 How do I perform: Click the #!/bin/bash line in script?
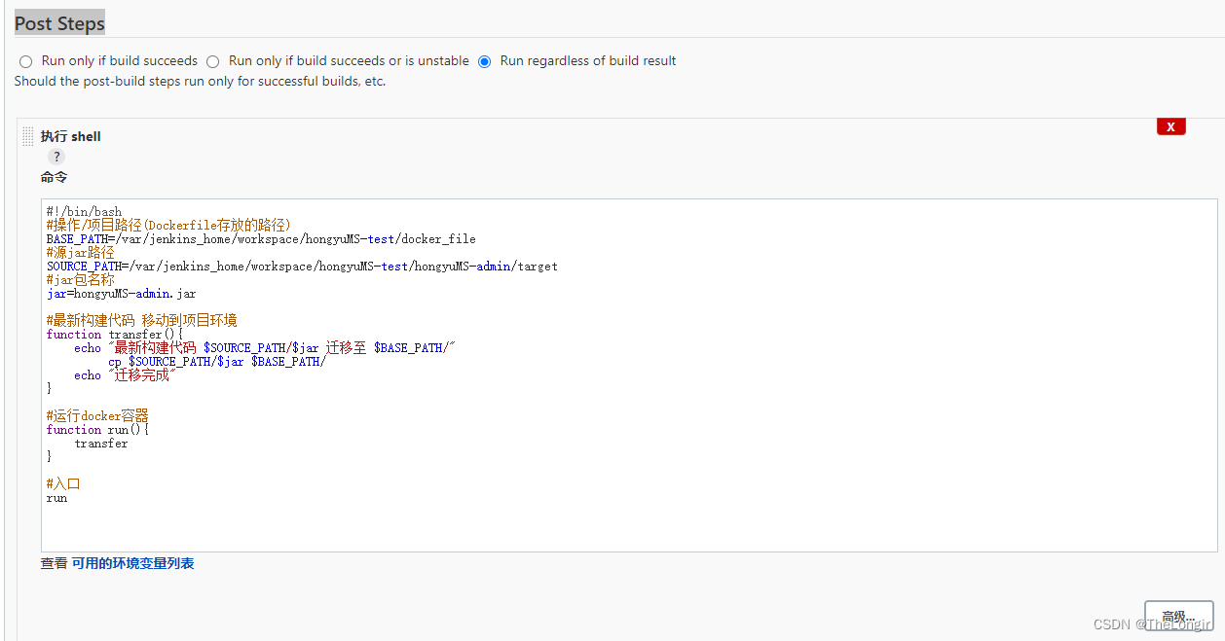click(x=84, y=211)
